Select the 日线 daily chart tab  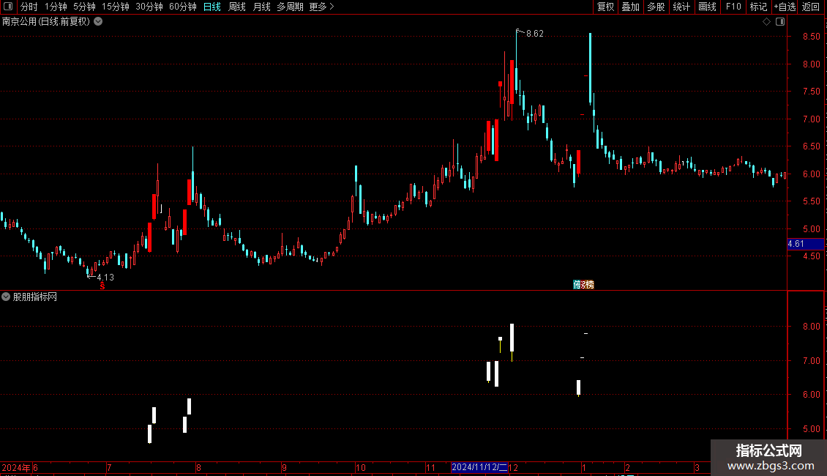[x=212, y=7]
